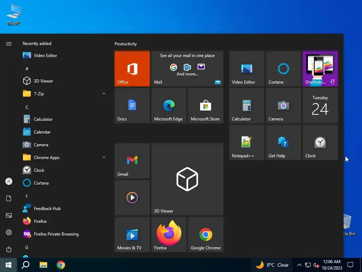Open Video Editor in Recently added list

click(x=65, y=56)
